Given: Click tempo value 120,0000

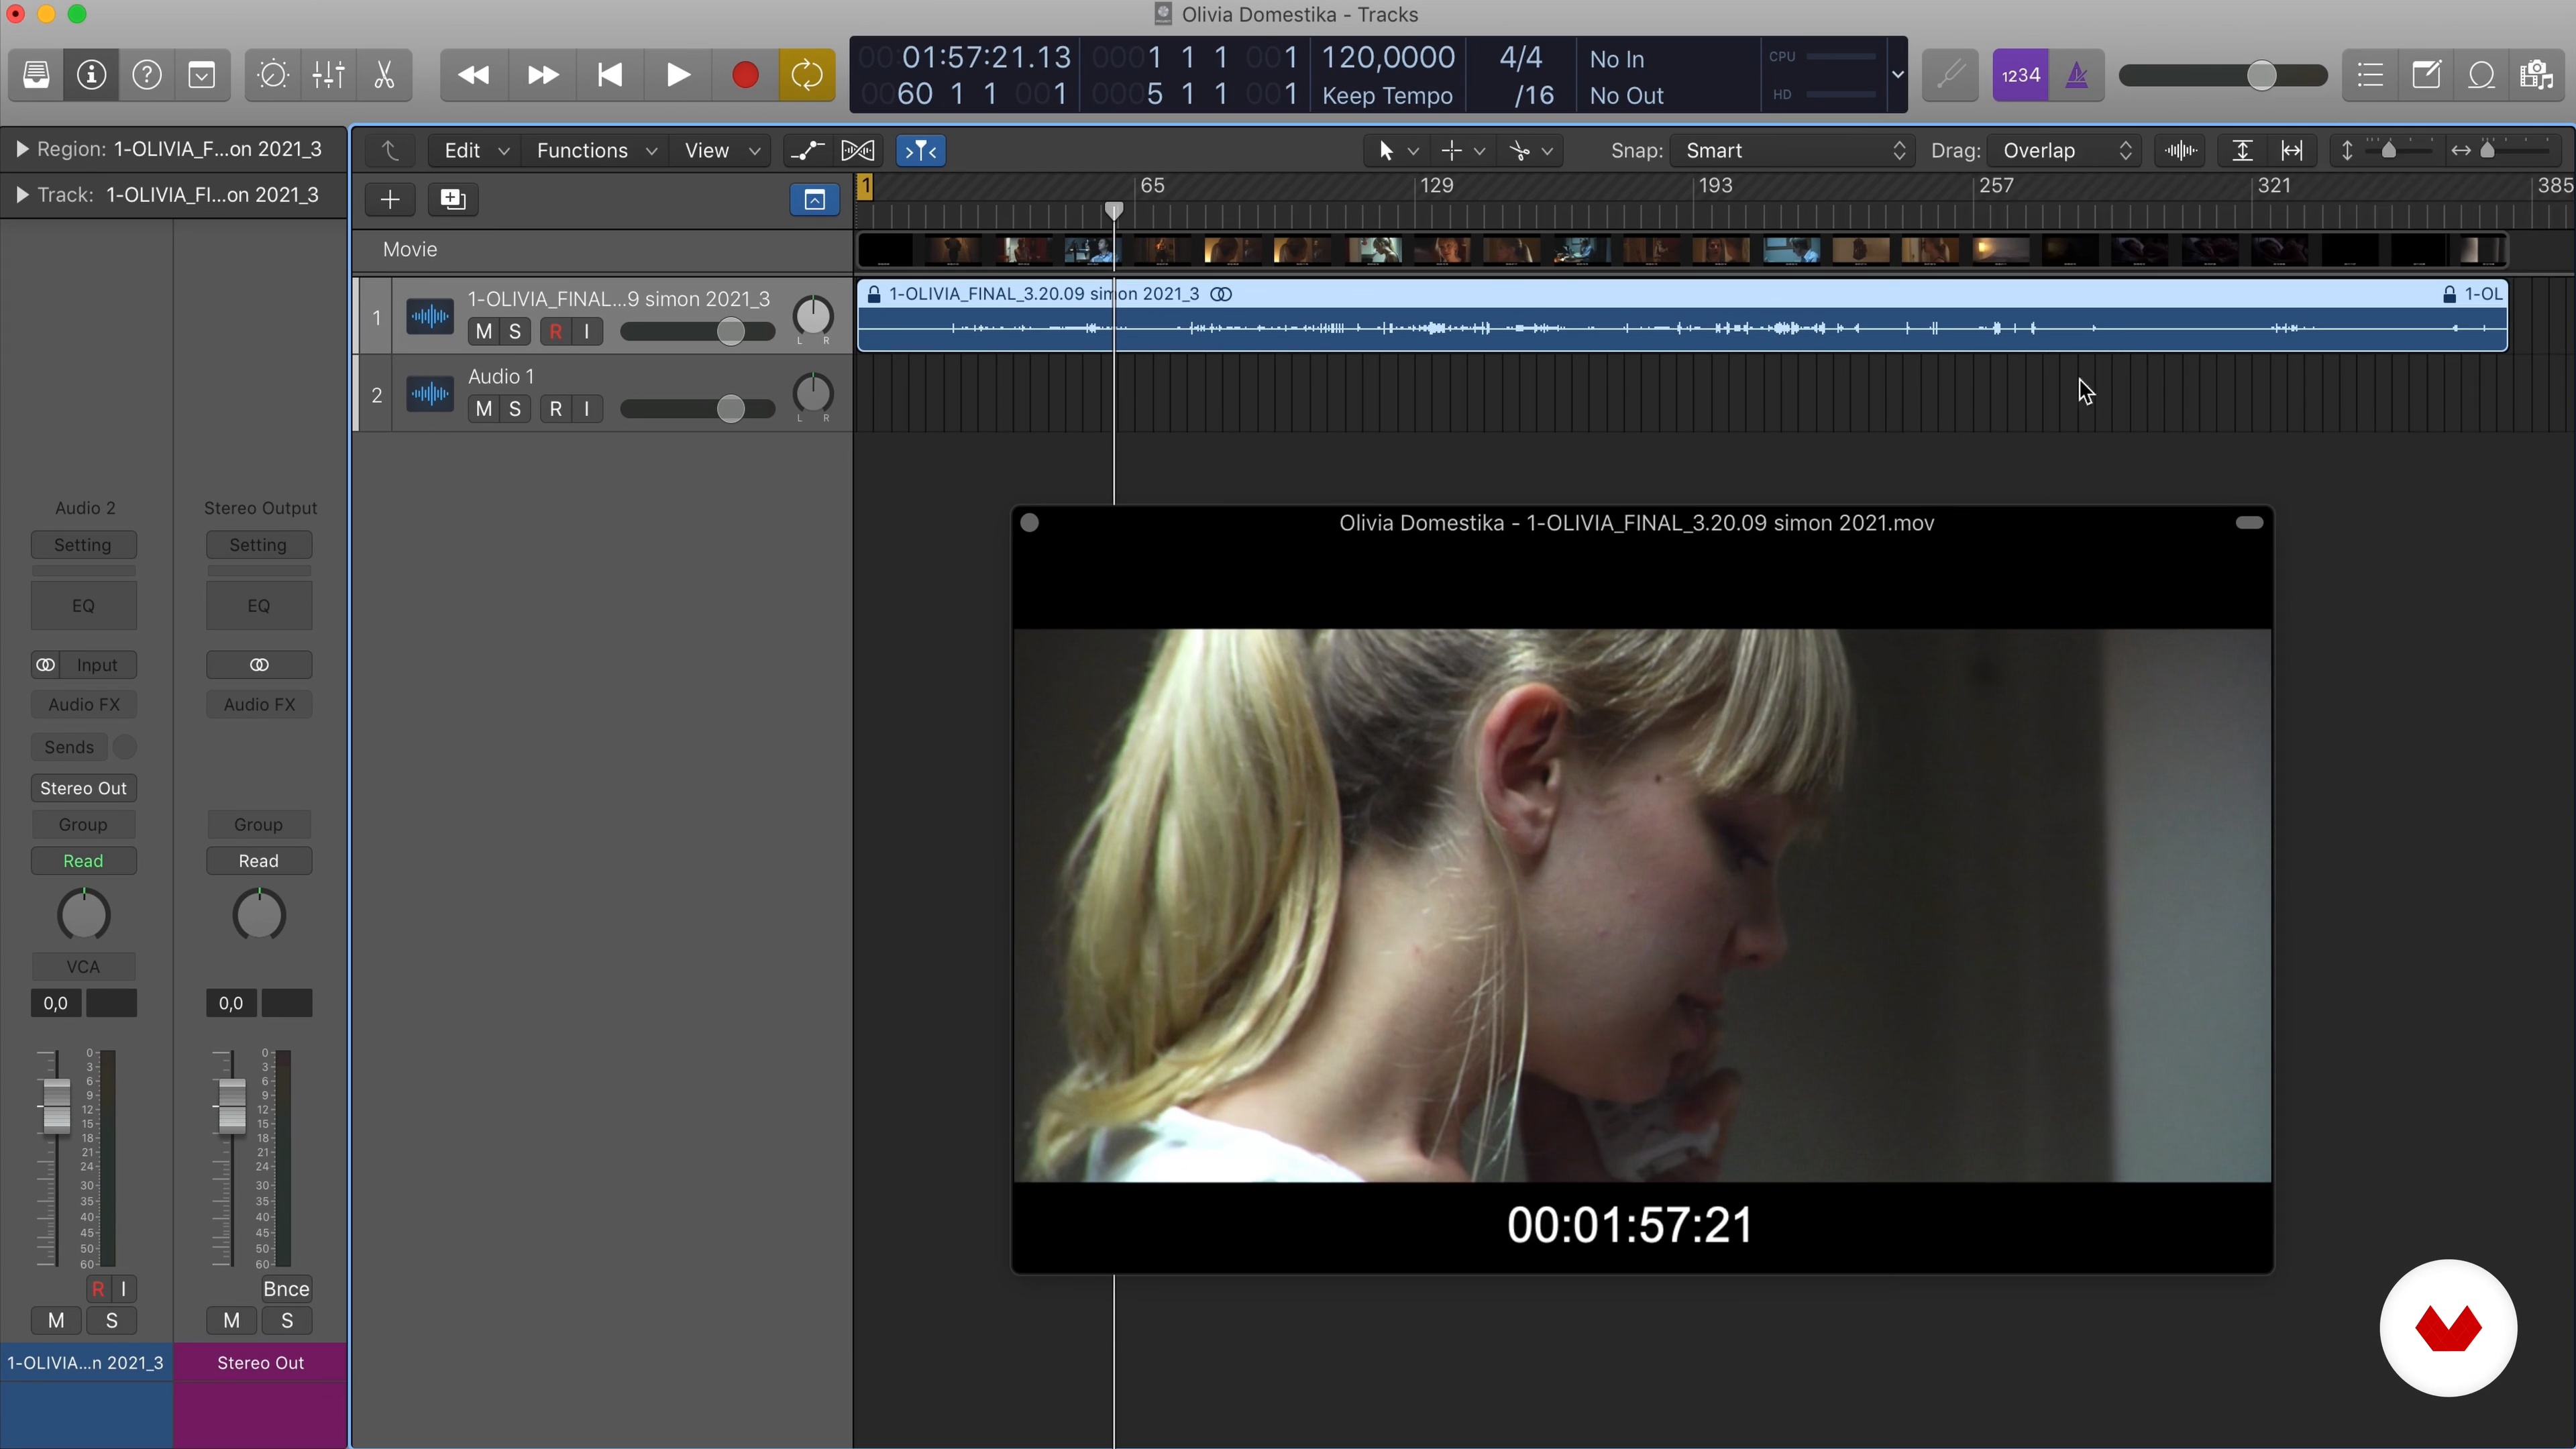Looking at the screenshot, I should [1389, 57].
